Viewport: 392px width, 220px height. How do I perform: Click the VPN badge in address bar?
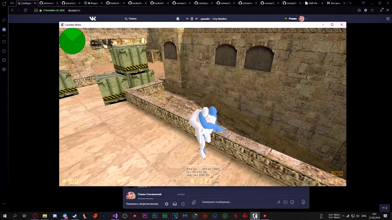click(x=36, y=10)
